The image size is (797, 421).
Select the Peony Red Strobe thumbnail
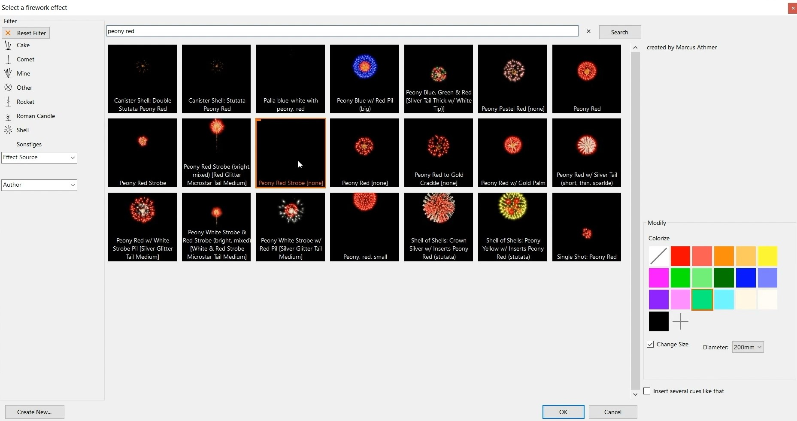tap(142, 153)
